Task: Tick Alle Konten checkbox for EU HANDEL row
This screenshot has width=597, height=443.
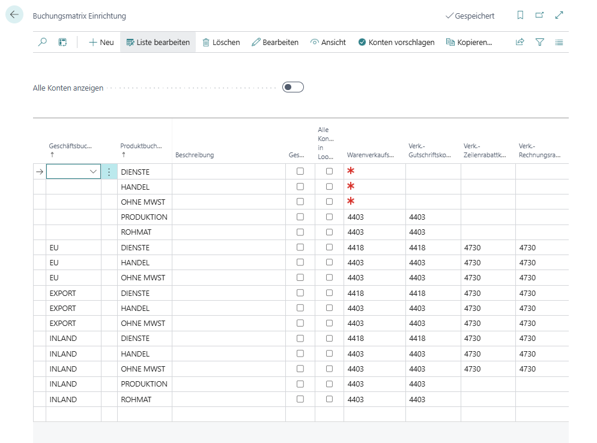Action: click(x=329, y=262)
